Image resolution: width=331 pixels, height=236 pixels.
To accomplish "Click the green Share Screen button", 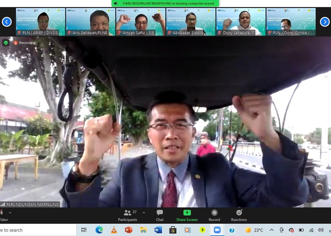I will click(x=187, y=215).
